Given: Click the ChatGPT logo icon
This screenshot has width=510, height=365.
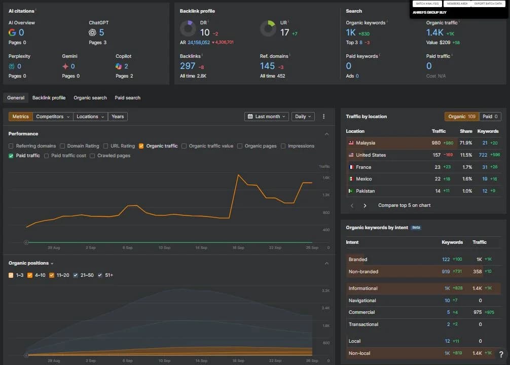Looking at the screenshot, I should click(x=92, y=32).
